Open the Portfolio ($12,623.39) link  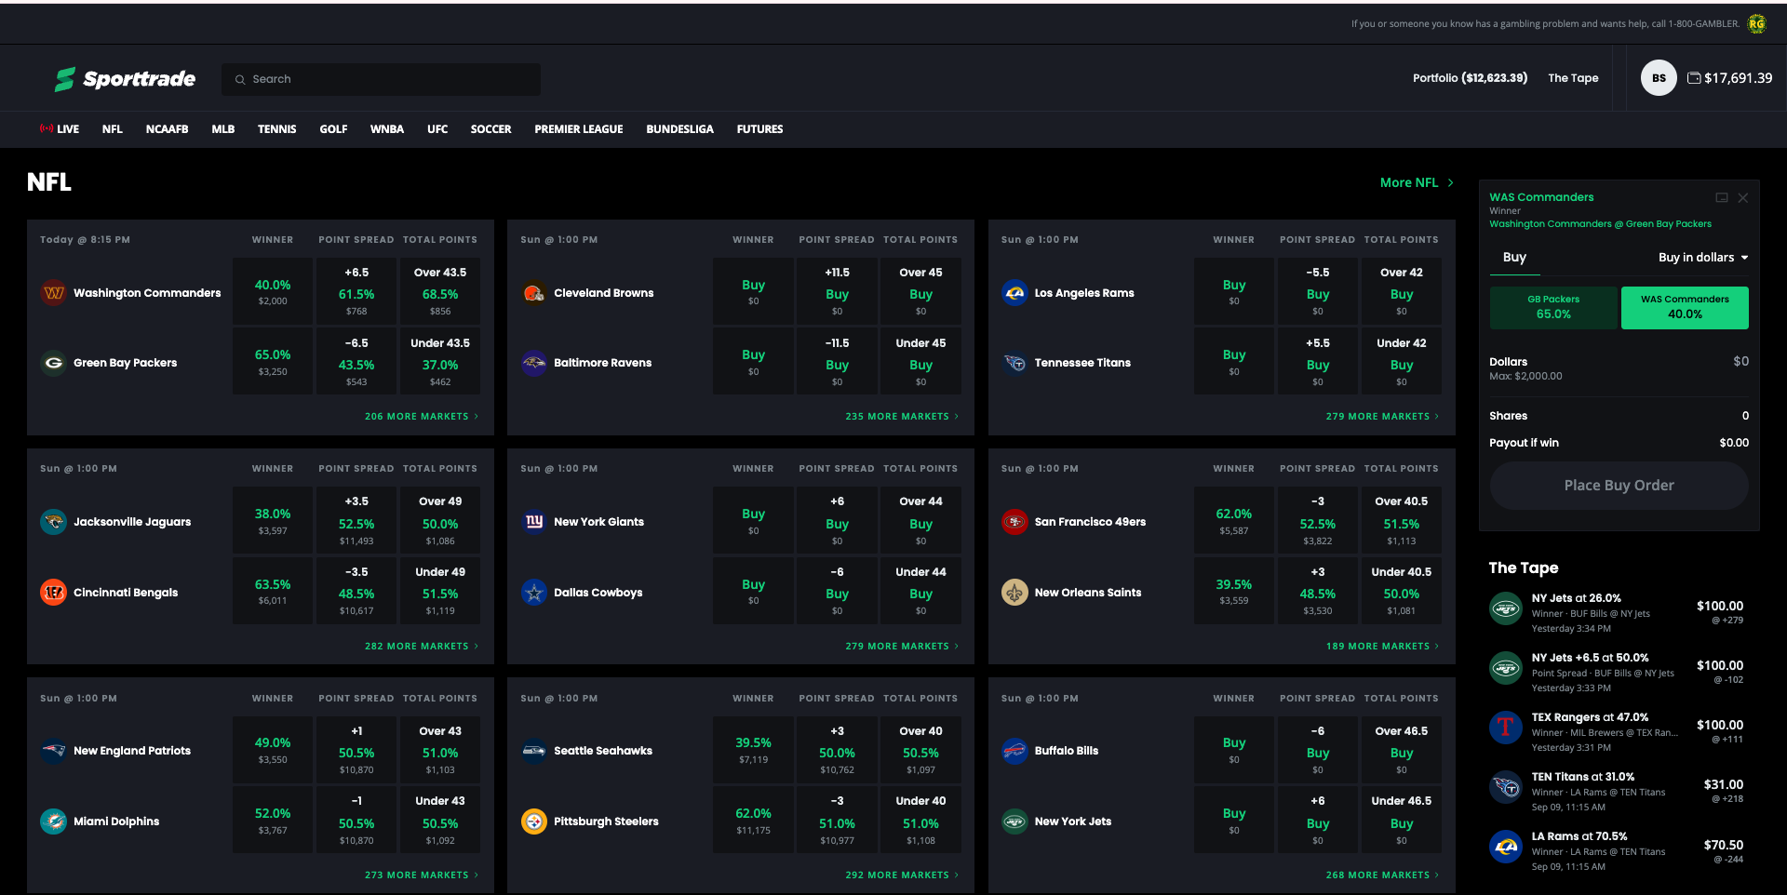(1470, 78)
